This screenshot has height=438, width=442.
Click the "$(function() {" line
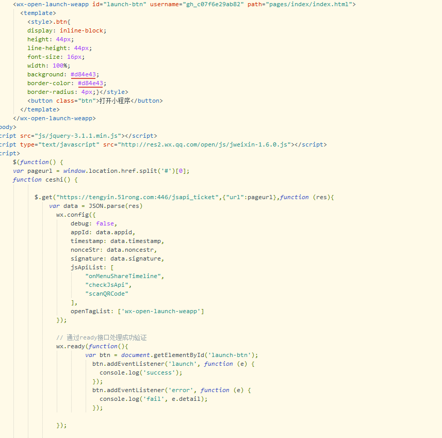point(38,162)
